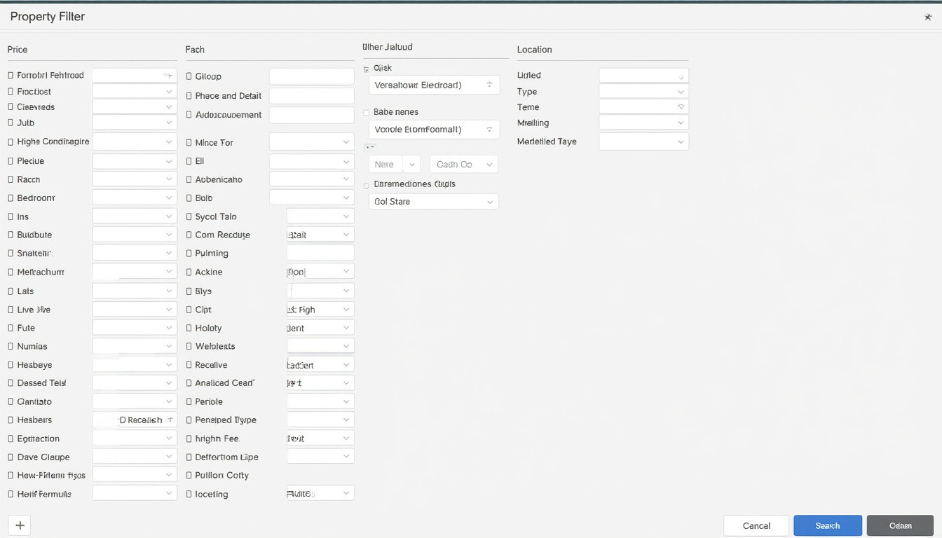The image size is (942, 538).
Task: Open the Ackine dropdown
Action: 320,272
